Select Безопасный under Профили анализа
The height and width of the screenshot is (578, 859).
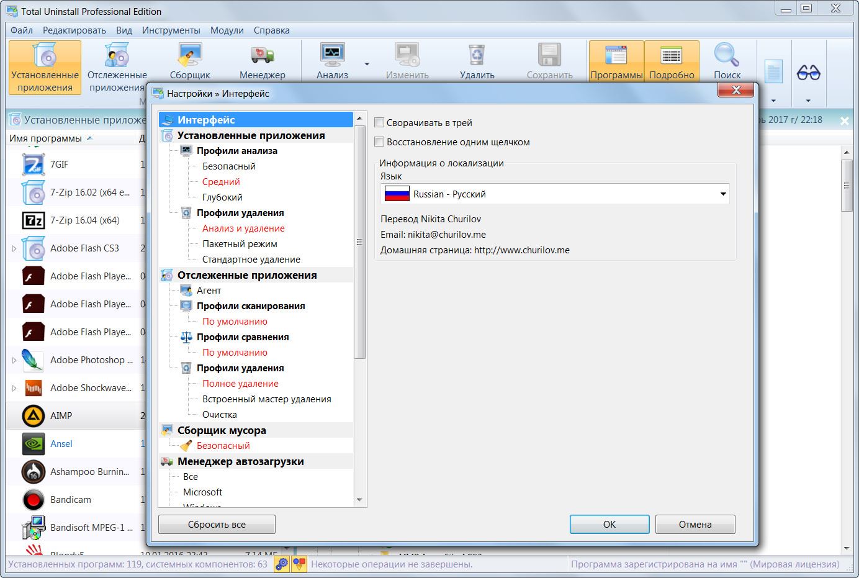pos(229,166)
